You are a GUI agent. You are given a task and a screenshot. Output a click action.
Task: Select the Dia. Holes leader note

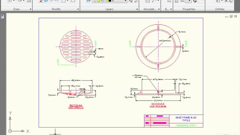(138, 76)
